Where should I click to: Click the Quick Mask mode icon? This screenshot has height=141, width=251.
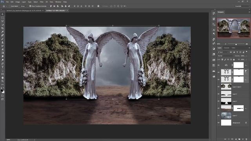tap(2, 96)
